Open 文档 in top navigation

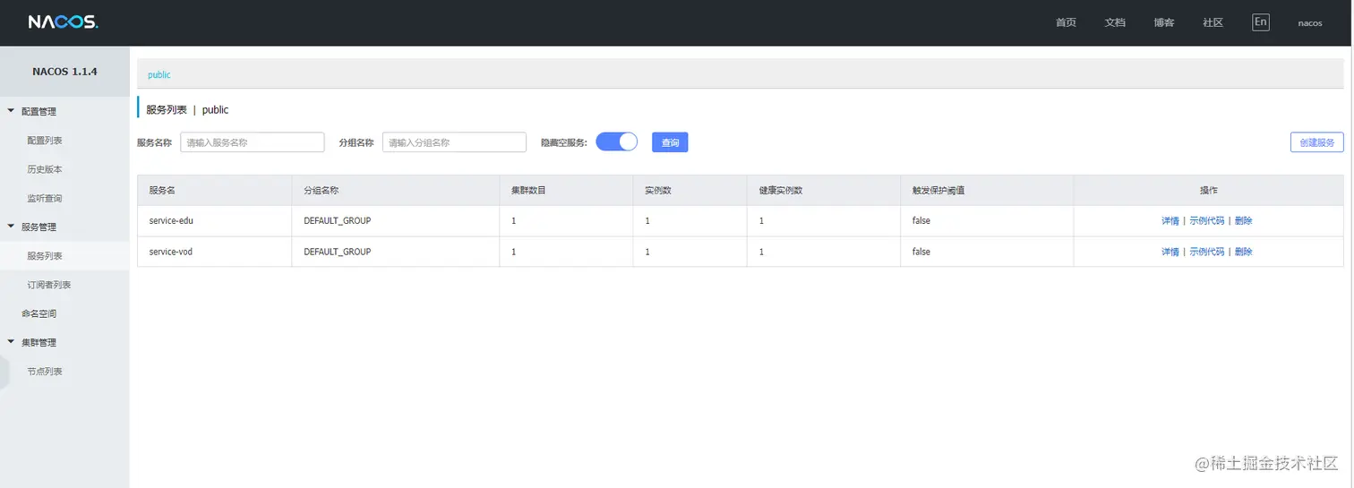[1115, 22]
